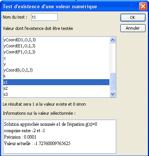Select the s2 solution entry
The image size is (149, 156).
click(x=56, y=88)
